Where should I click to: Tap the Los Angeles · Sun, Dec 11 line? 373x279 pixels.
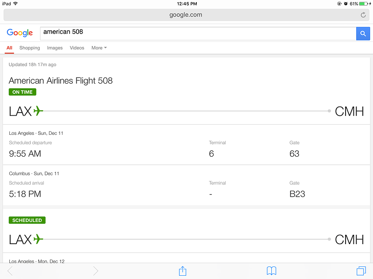click(36, 133)
